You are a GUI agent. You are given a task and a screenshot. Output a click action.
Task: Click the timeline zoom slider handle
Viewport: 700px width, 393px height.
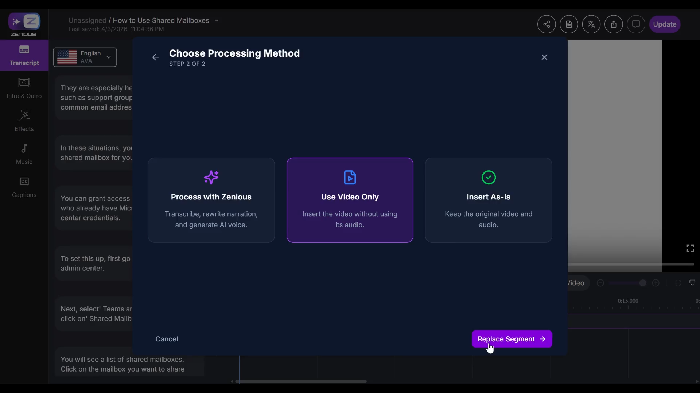(643, 283)
